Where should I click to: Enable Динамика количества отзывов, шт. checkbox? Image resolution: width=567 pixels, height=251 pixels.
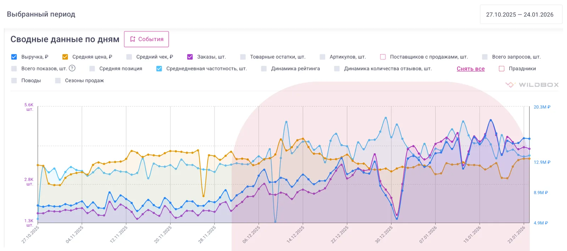tap(337, 69)
